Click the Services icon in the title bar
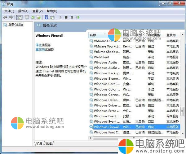This screenshot has width=186, height=154. (4, 4)
